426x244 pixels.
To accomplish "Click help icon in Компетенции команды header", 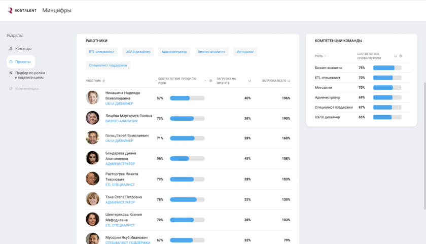I will tap(401, 56).
